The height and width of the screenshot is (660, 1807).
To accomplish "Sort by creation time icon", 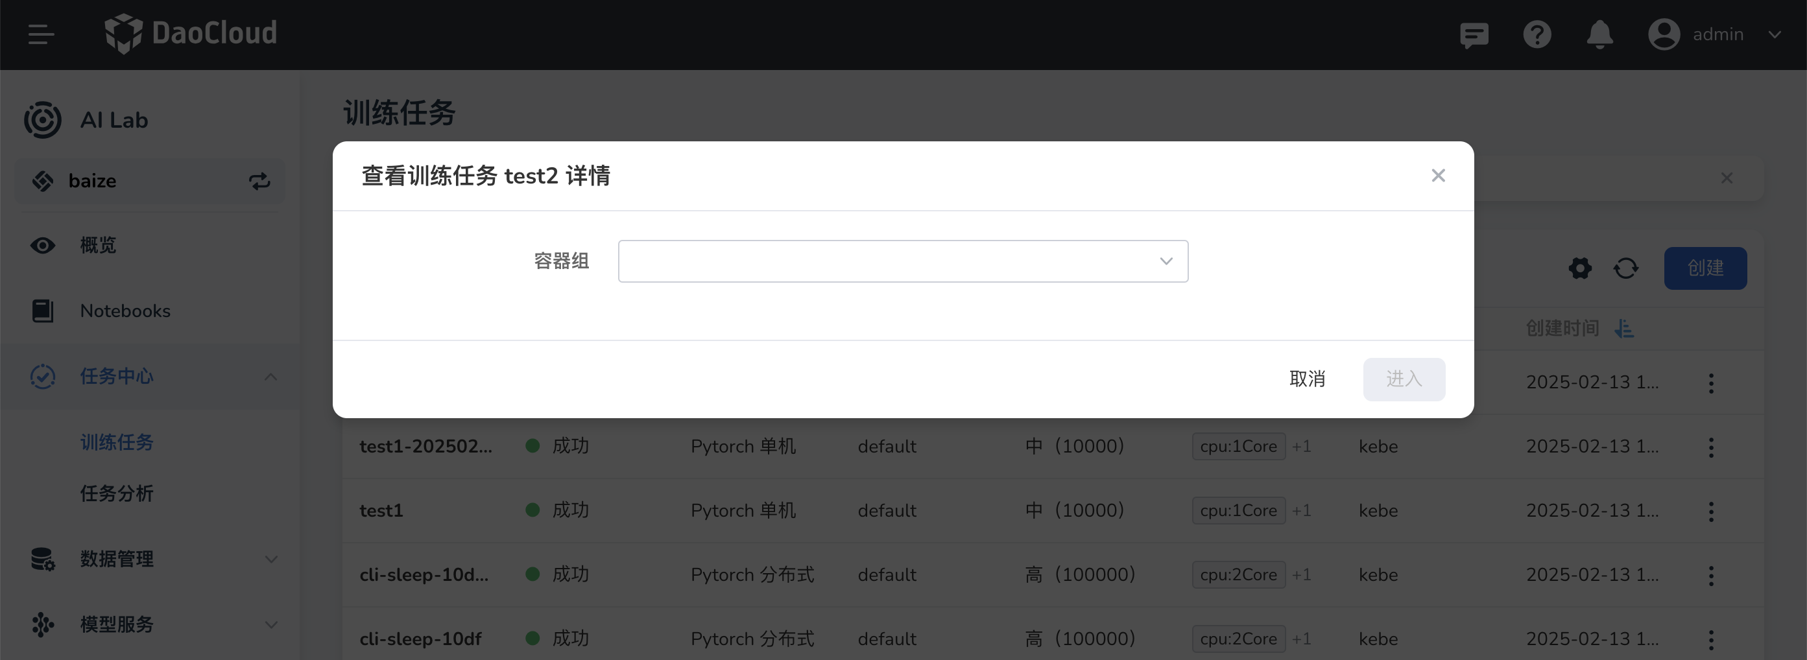I will coord(1624,328).
